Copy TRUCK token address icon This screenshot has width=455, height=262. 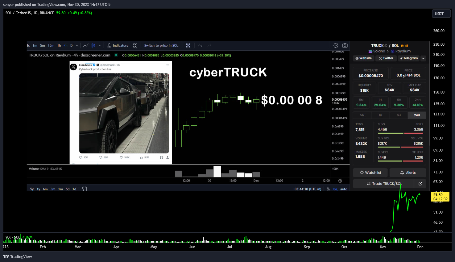(386, 46)
